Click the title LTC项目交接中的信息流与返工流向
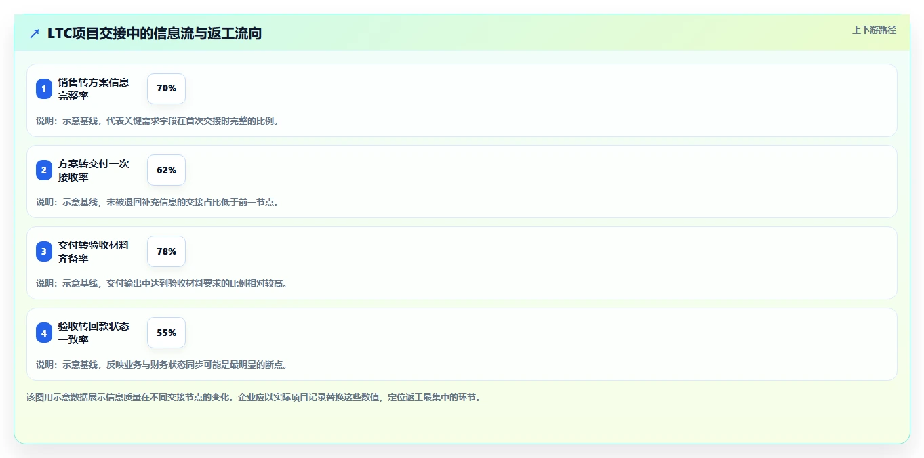Image resolution: width=924 pixels, height=458 pixels. coord(155,34)
